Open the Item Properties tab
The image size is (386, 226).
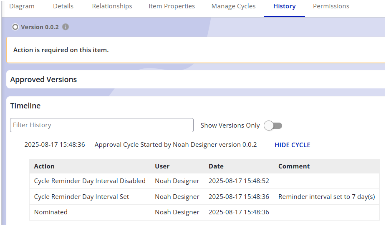pyautogui.click(x=172, y=6)
